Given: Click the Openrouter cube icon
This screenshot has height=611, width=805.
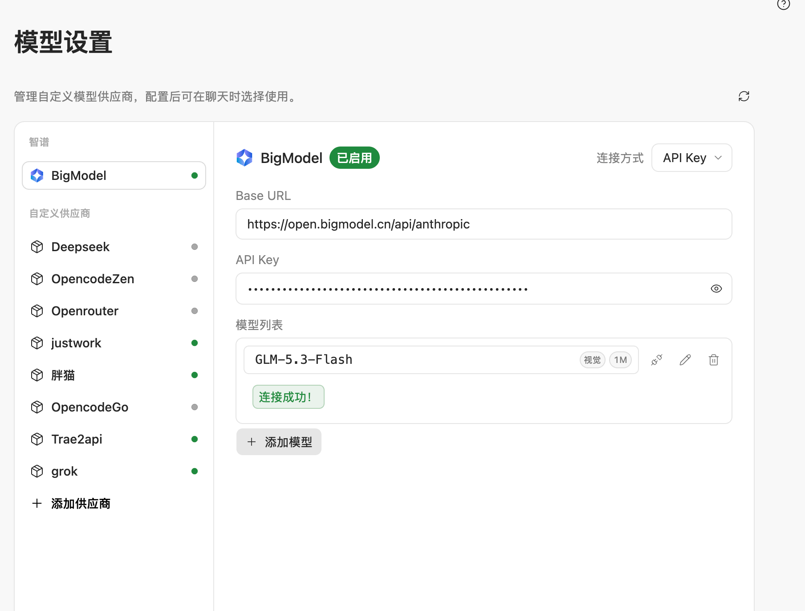Looking at the screenshot, I should coord(37,311).
